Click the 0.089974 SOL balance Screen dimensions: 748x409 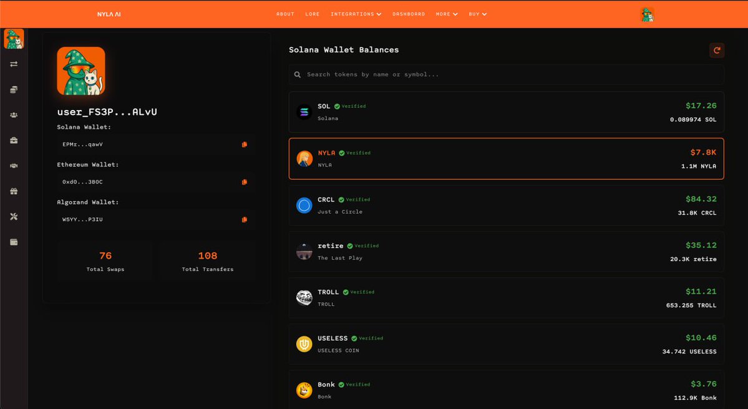(x=693, y=120)
